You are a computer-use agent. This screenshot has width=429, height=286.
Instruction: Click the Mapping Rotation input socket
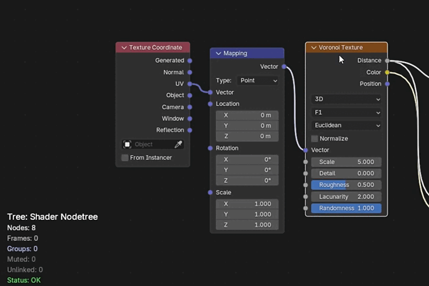pyautogui.click(x=210, y=148)
